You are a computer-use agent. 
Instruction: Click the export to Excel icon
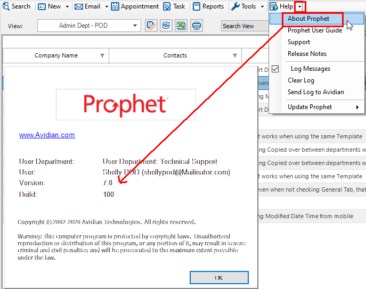click(x=181, y=26)
